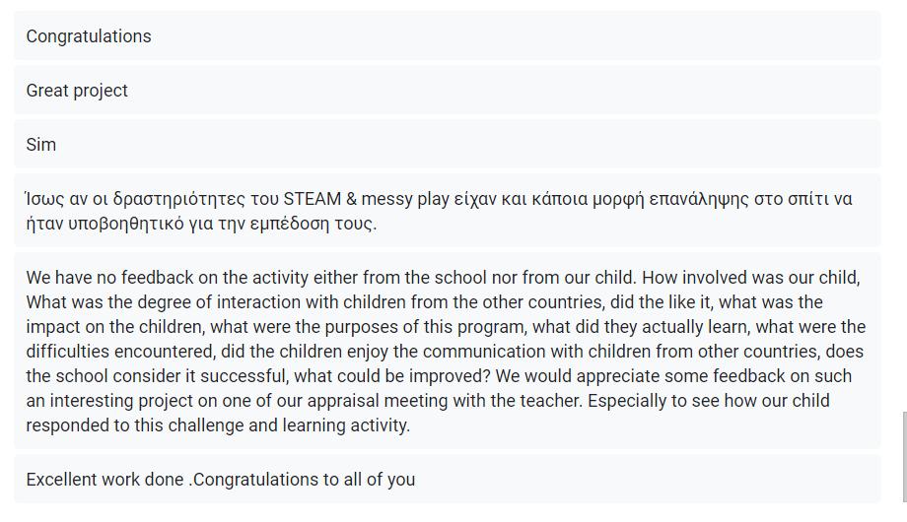This screenshot has width=907, height=522.
Task: Click "messy play" text in Greek response
Action: pyautogui.click(x=405, y=199)
